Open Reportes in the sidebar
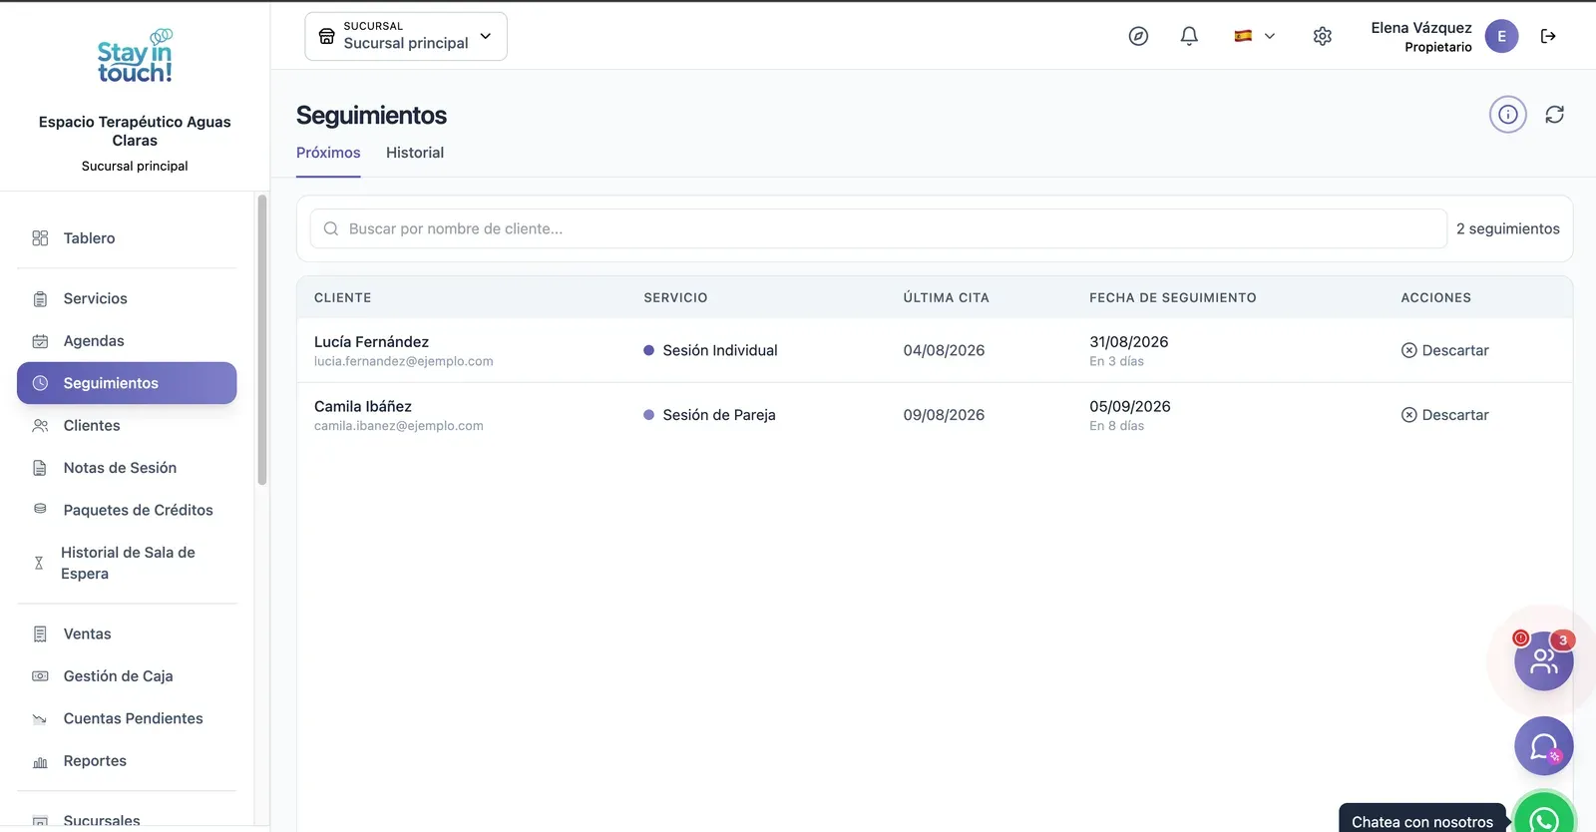Viewport: 1596px width, 832px height. (x=127, y=760)
